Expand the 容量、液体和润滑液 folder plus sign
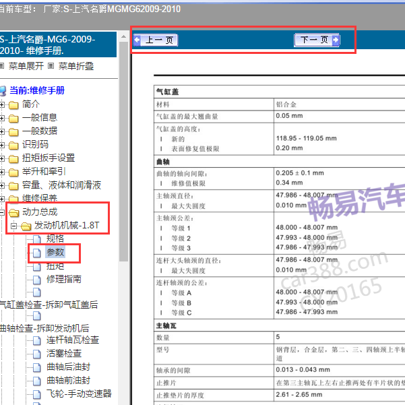 [x=2, y=185]
